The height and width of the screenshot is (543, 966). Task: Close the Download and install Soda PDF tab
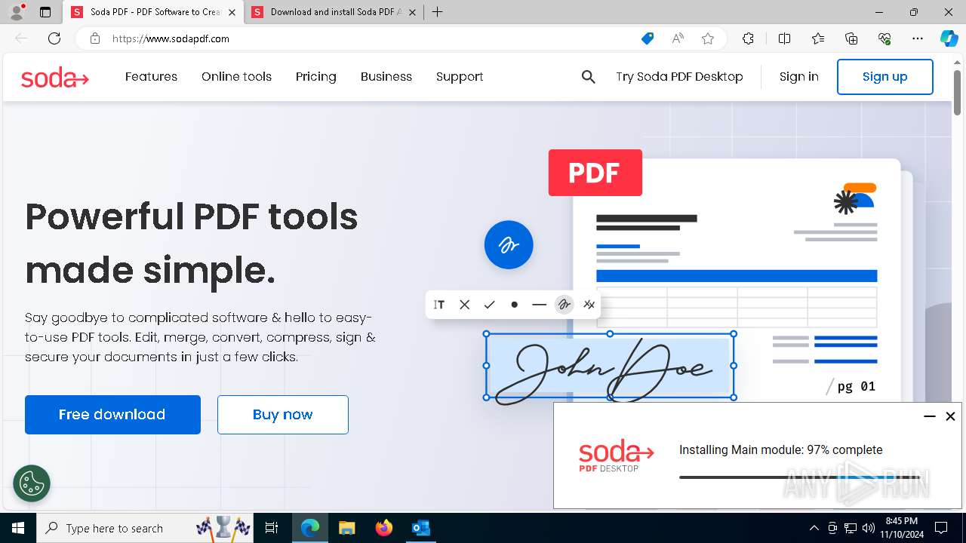[x=411, y=12]
